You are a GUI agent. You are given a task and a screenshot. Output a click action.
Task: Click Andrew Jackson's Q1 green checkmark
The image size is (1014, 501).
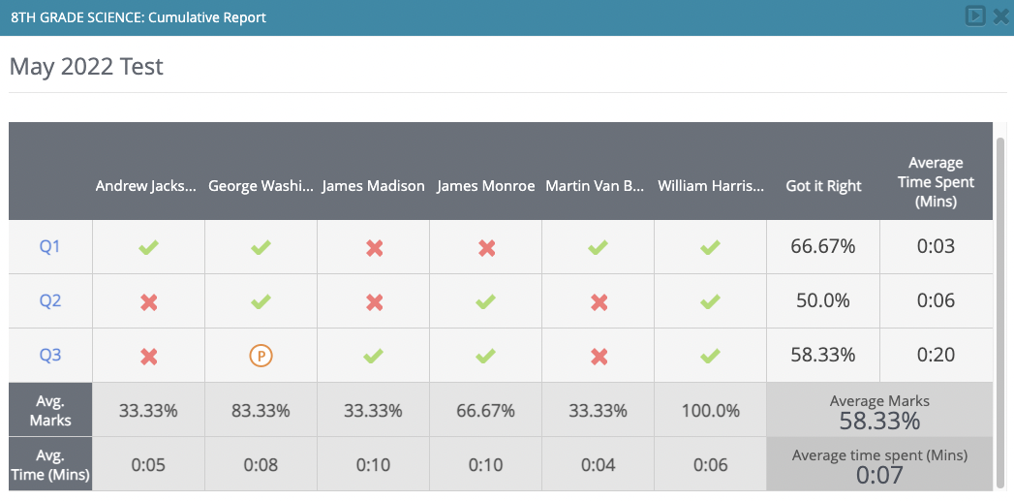point(148,247)
